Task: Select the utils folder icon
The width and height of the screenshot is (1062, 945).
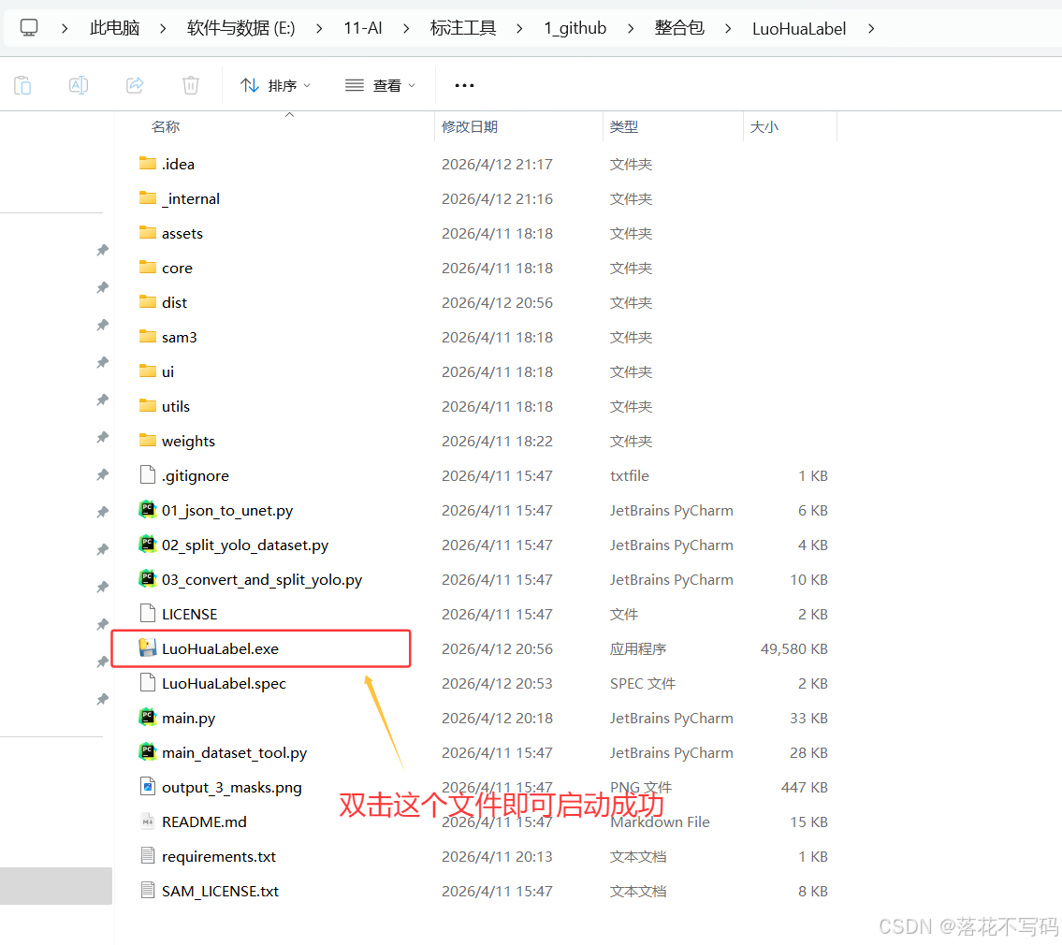Action: 148,405
